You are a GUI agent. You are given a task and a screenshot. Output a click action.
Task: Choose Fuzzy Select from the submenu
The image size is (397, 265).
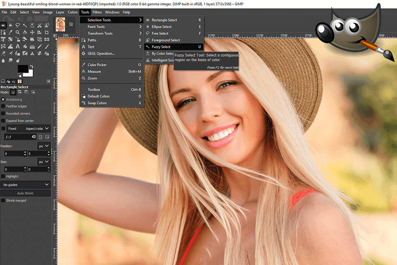pyautogui.click(x=174, y=47)
